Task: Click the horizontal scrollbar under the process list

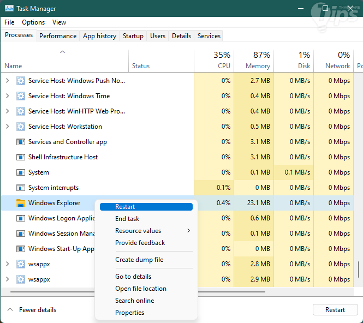Action: tap(138, 292)
